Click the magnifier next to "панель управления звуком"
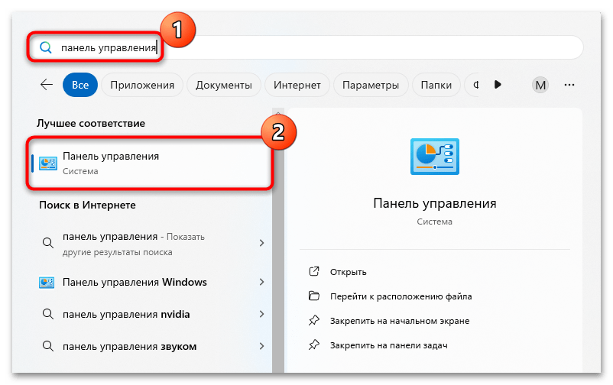The height and width of the screenshot is (385, 613). [x=48, y=346]
